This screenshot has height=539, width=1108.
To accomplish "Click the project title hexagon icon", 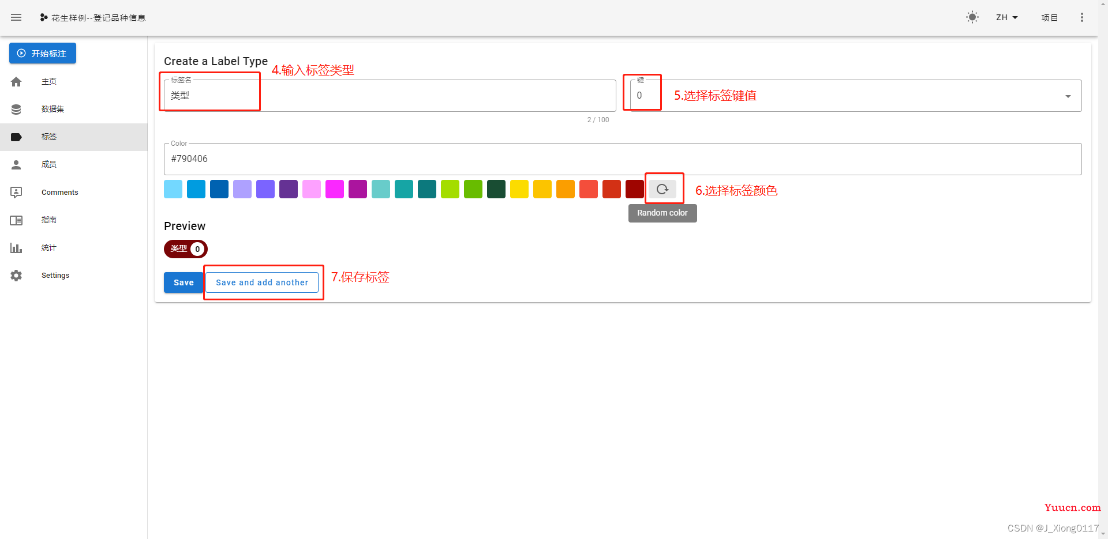I will 44,18.
